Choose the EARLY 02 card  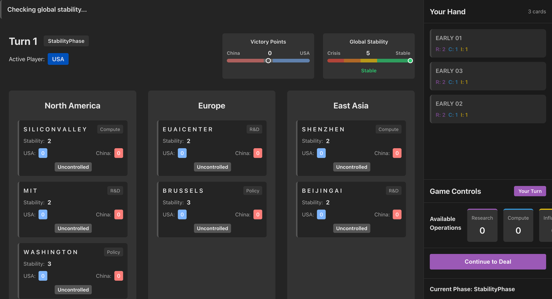[x=487, y=109]
